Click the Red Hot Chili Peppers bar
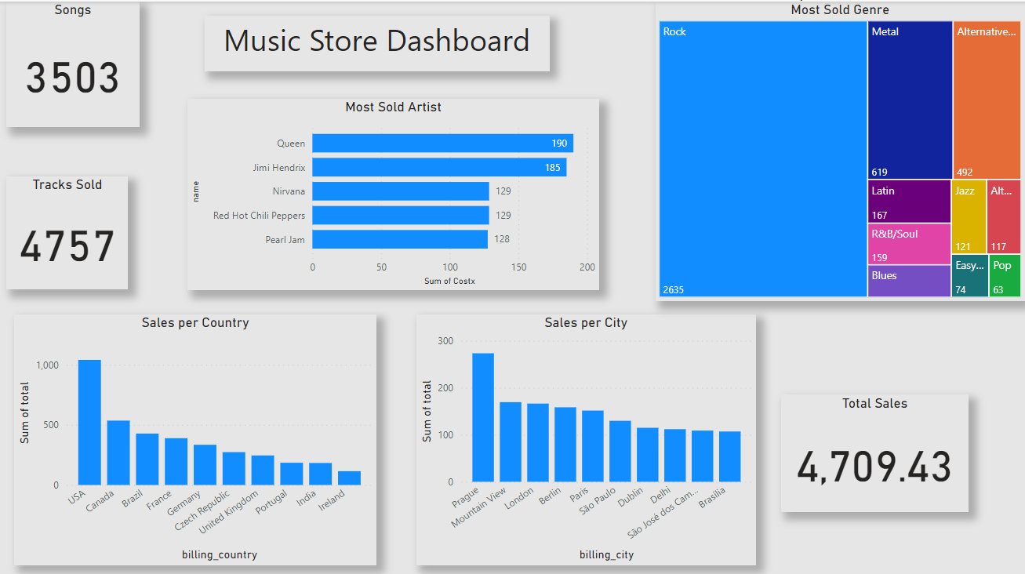Viewport: 1025px width, 574px height. pos(401,216)
